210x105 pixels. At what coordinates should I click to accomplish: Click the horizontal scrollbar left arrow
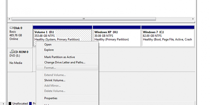click(9, 19)
